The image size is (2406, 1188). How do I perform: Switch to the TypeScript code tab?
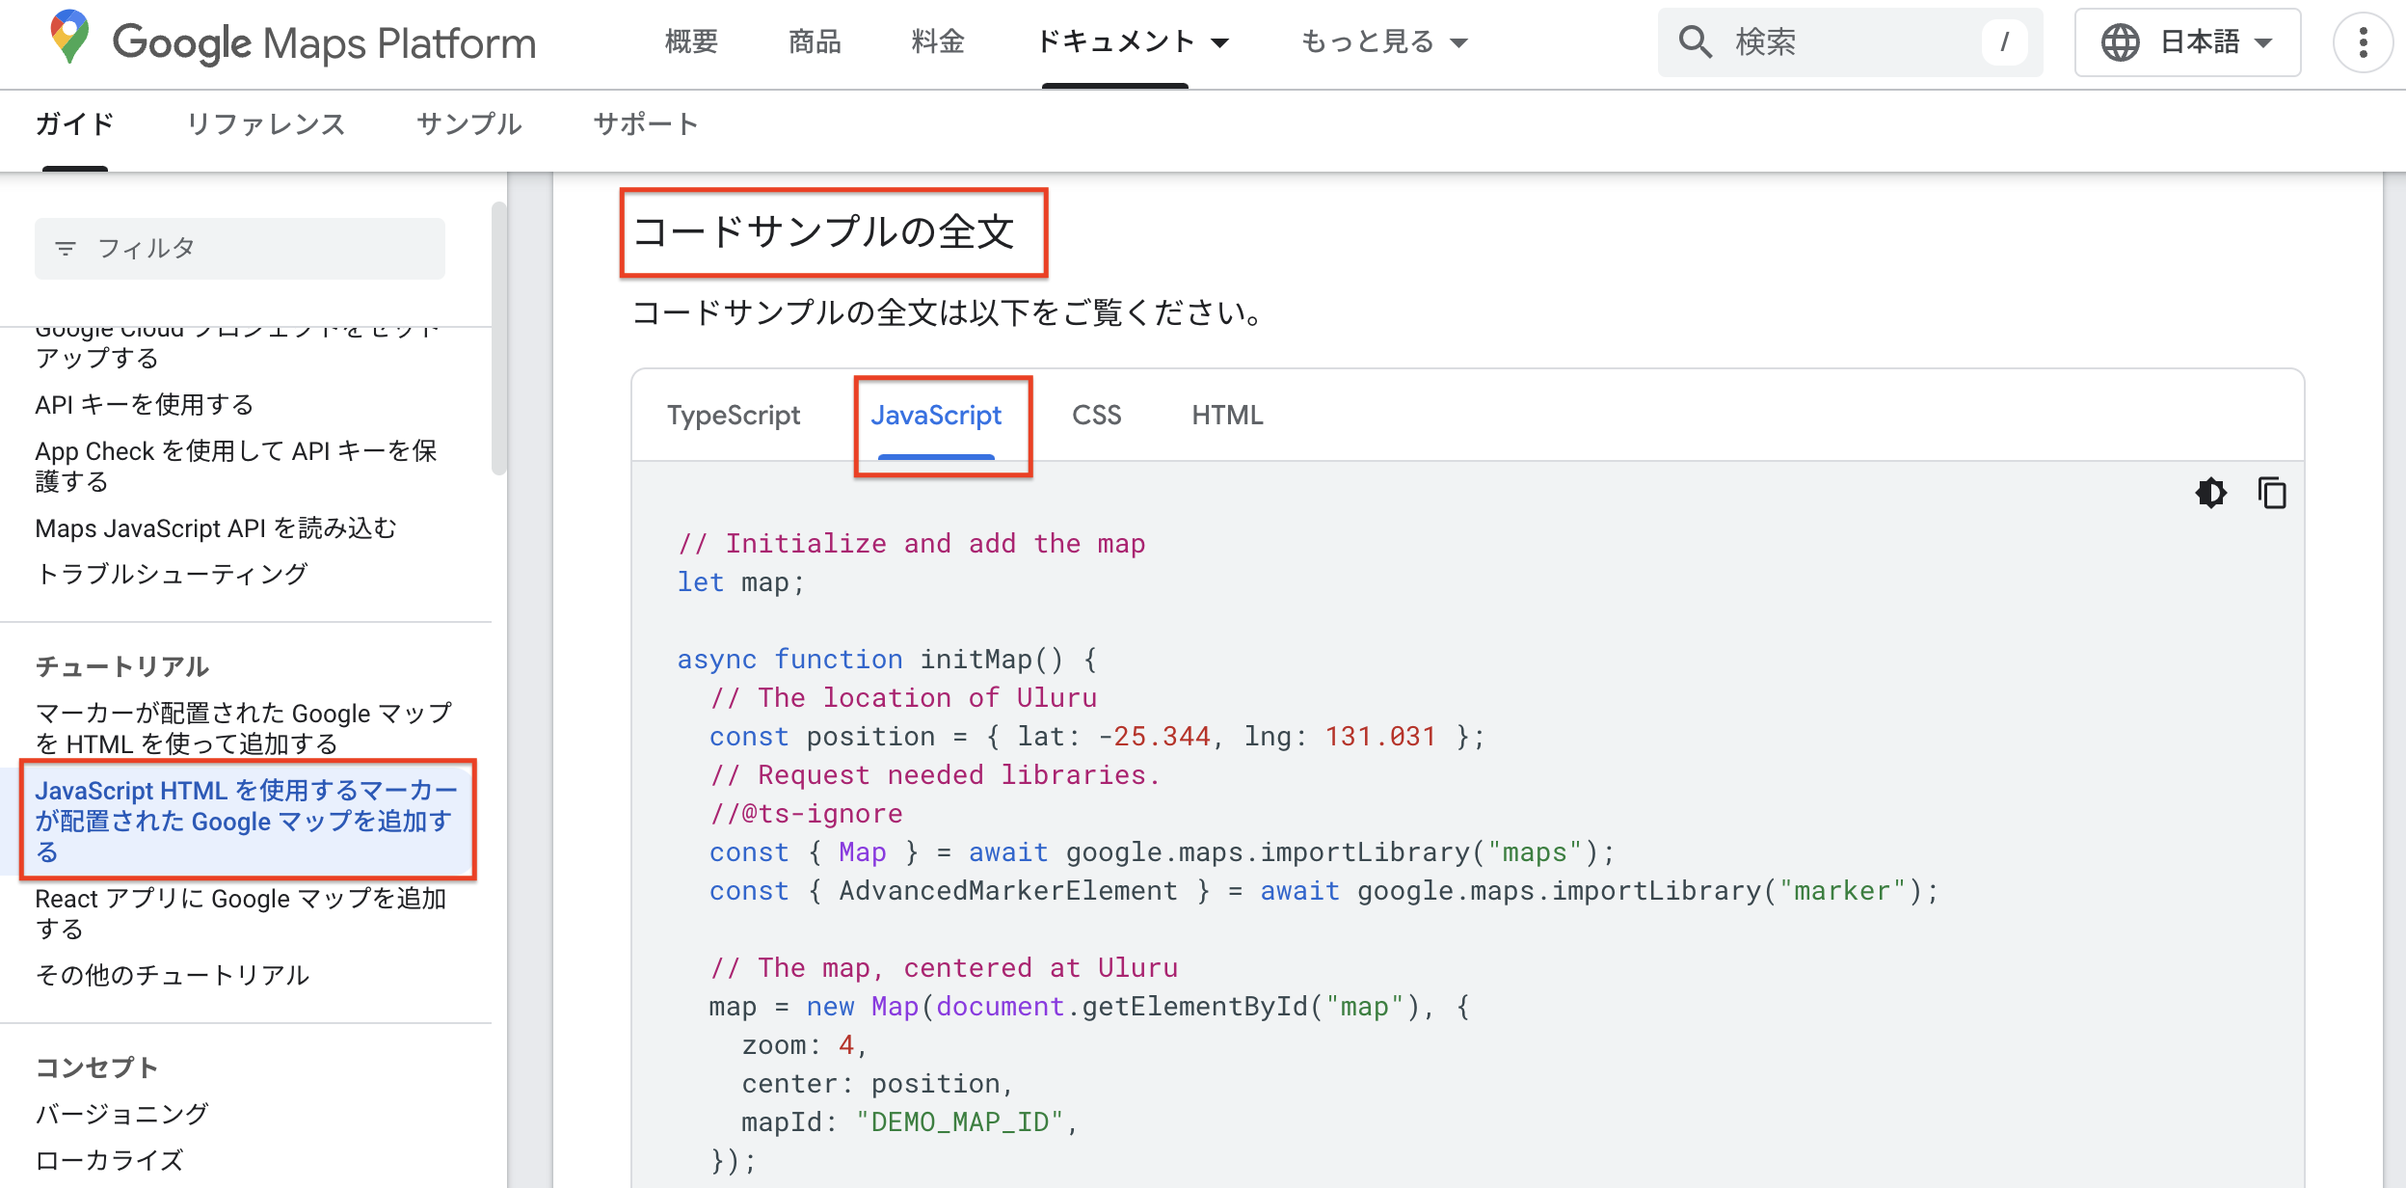tap(734, 415)
